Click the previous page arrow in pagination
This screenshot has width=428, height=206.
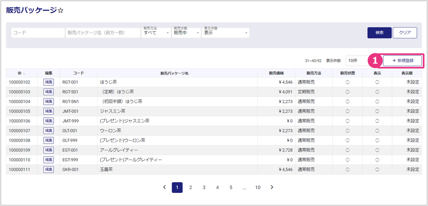point(165,187)
